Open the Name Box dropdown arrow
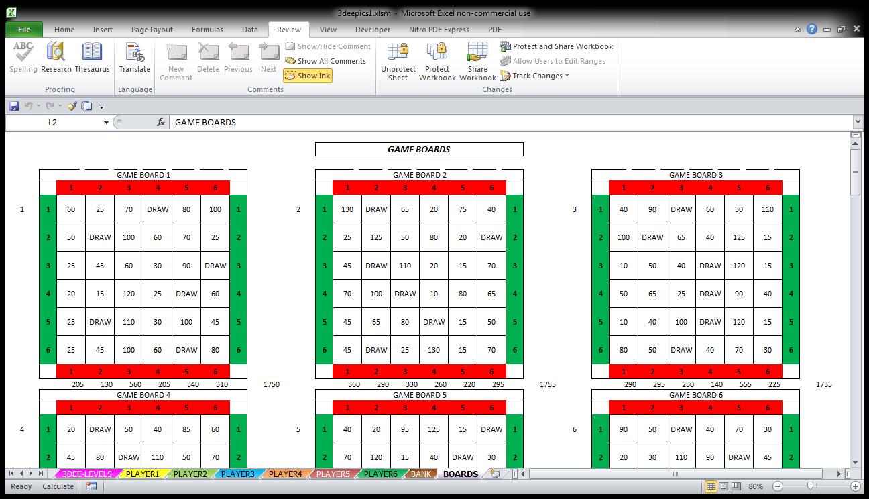 [x=106, y=123]
